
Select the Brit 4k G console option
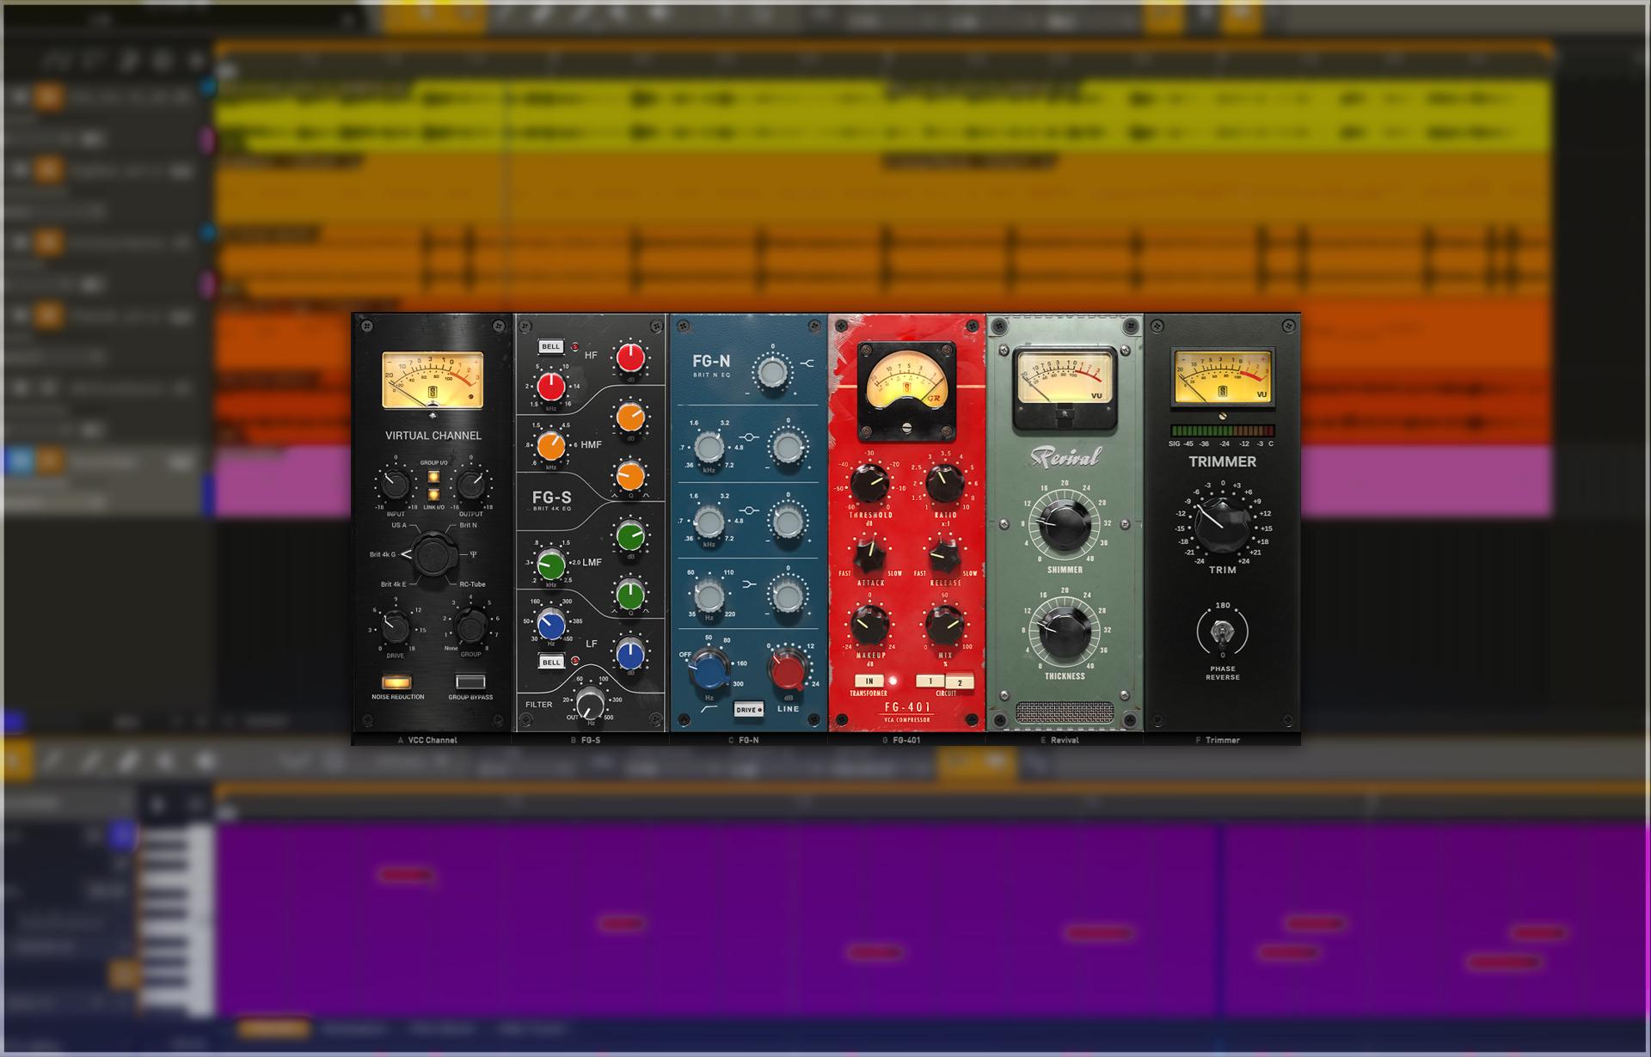[383, 554]
